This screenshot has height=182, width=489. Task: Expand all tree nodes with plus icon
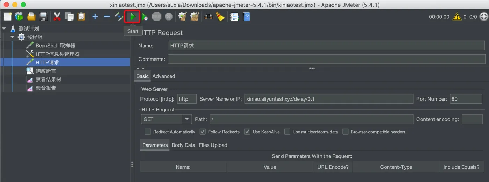click(95, 16)
